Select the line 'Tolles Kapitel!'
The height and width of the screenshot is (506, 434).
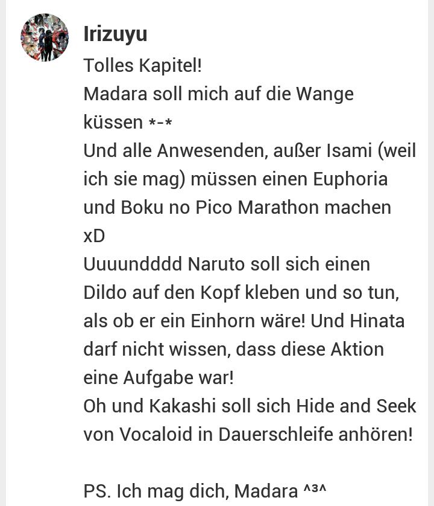[142, 65]
